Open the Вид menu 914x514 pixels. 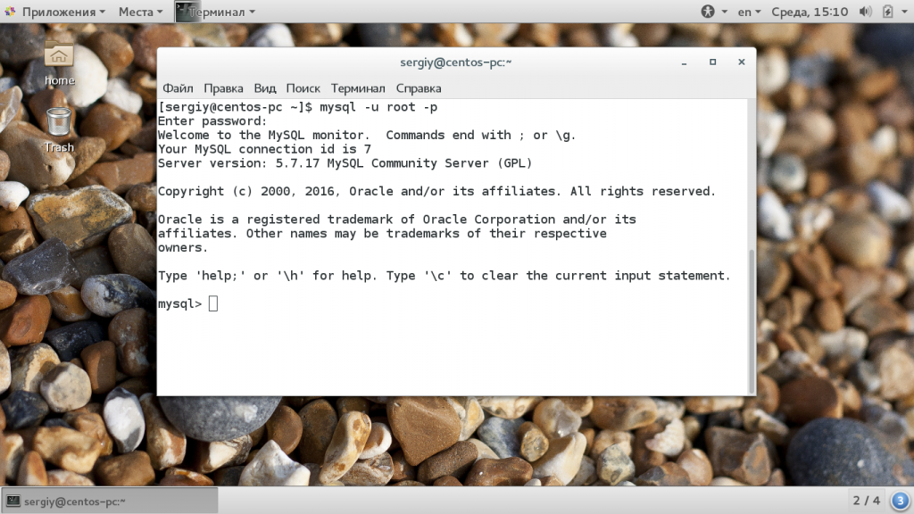(265, 88)
